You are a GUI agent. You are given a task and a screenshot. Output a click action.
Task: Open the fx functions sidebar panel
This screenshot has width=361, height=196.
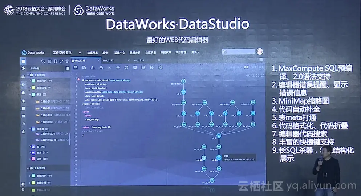[x=23, y=124]
